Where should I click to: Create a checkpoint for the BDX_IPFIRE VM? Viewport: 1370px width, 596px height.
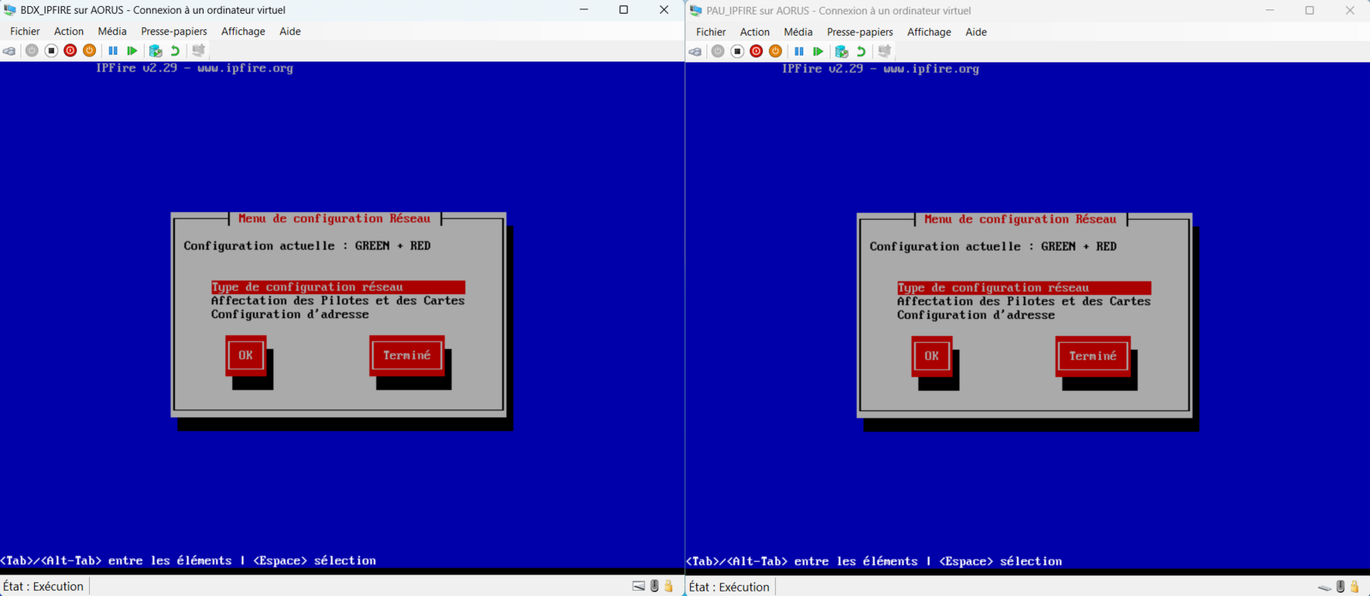tap(155, 51)
